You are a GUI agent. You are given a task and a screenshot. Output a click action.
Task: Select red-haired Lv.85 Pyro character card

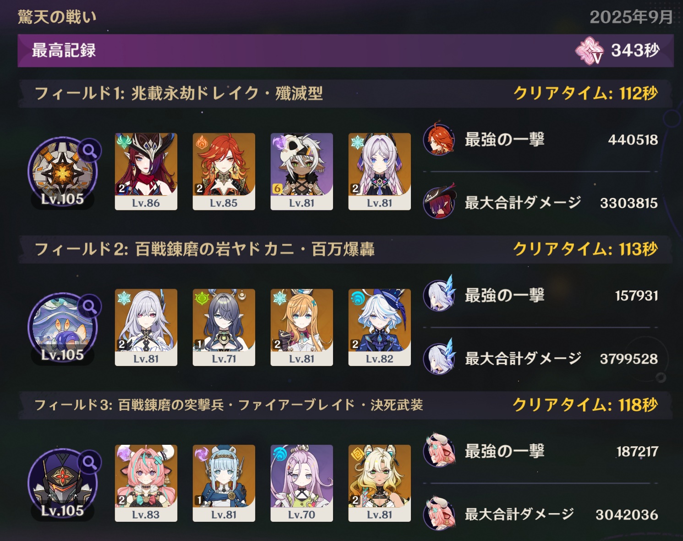[224, 171]
